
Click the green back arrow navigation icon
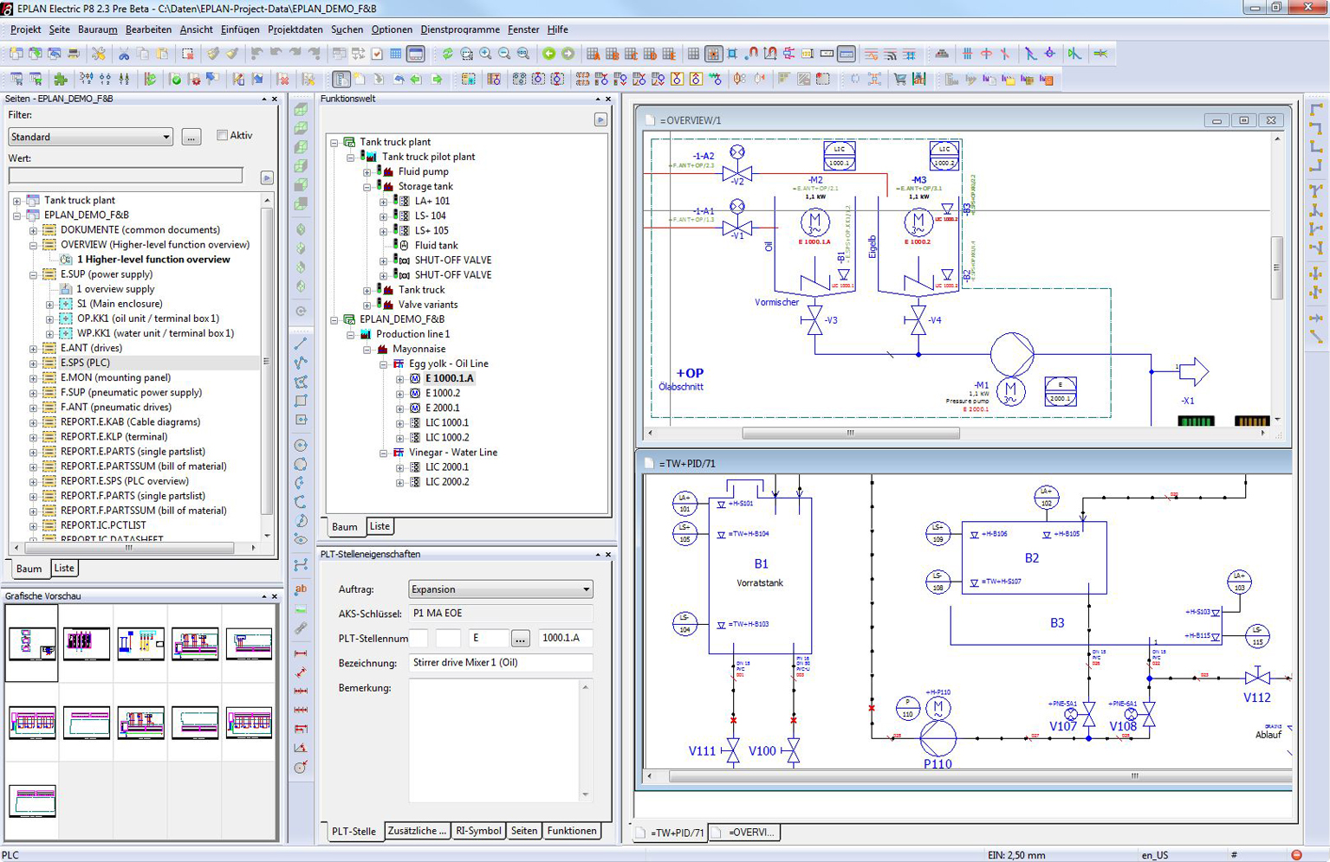548,54
